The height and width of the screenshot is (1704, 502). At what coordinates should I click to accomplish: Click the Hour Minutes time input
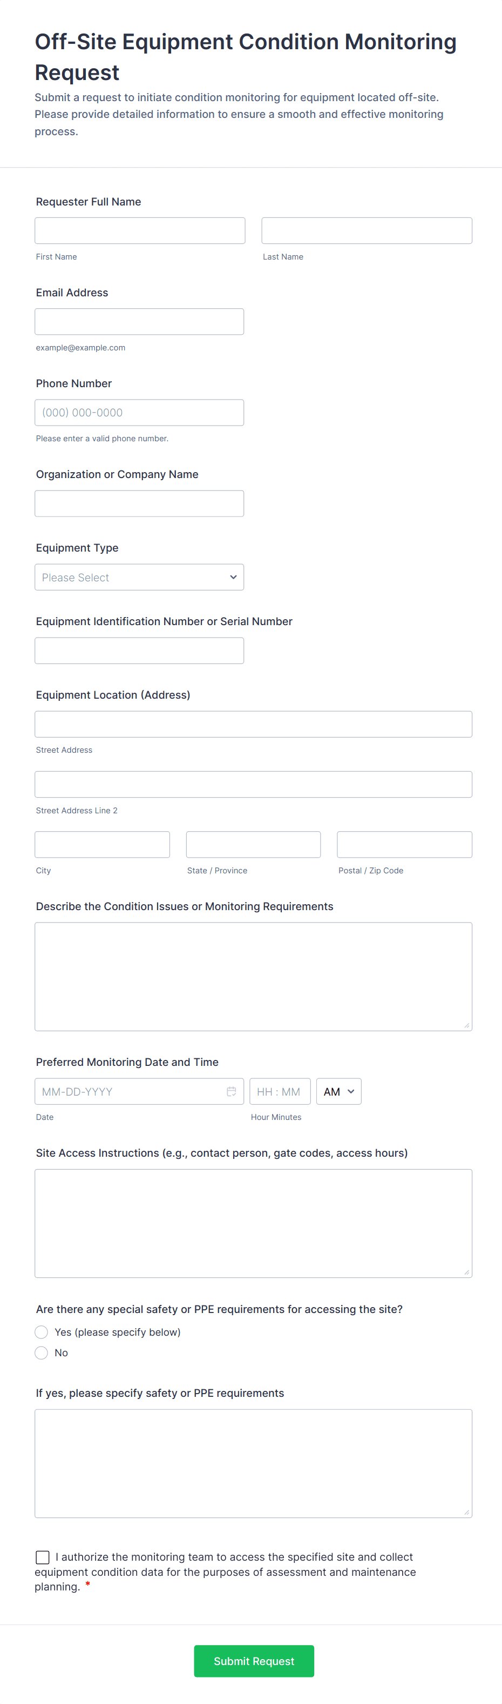tap(280, 1091)
